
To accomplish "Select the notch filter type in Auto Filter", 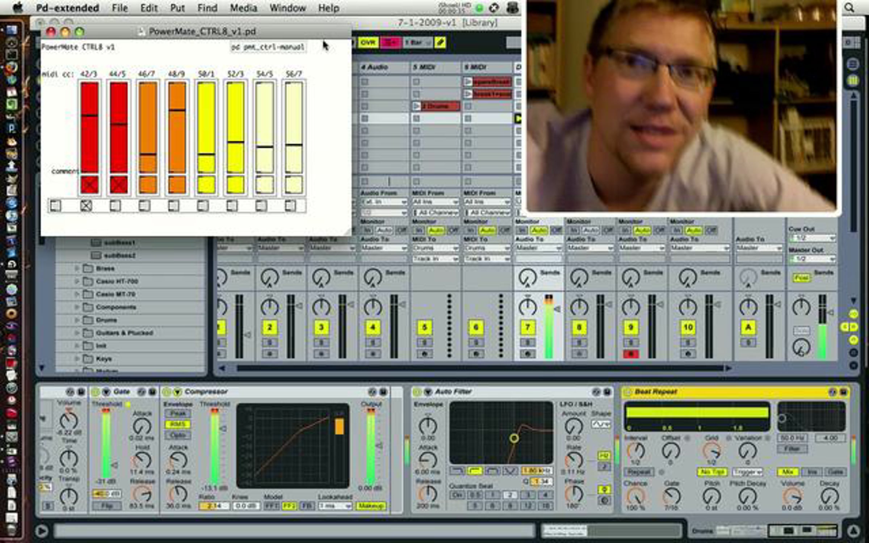I will (510, 471).
